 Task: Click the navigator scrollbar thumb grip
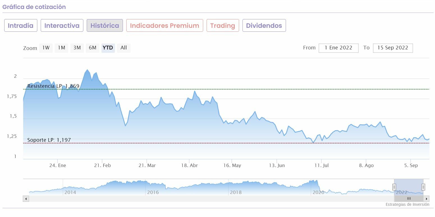[409, 199]
